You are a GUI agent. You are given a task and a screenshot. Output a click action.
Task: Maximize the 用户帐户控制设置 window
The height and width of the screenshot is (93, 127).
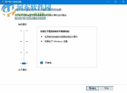(x=115, y=2)
